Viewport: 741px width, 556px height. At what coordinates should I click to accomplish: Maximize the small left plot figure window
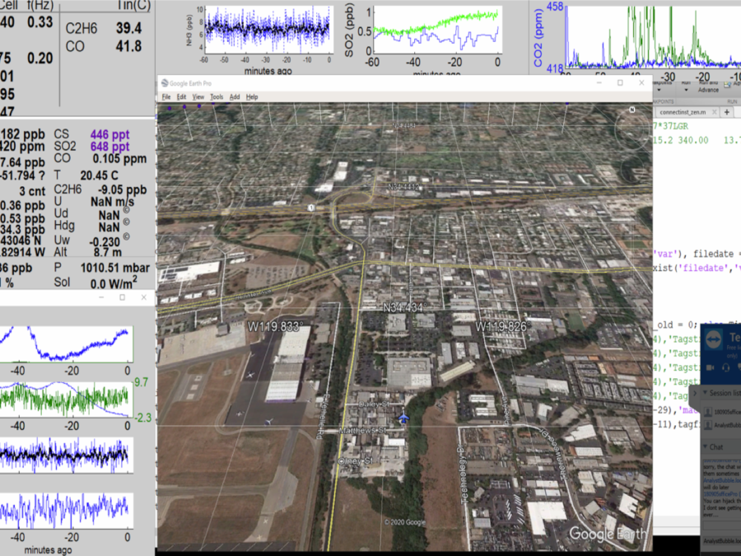pos(123,297)
